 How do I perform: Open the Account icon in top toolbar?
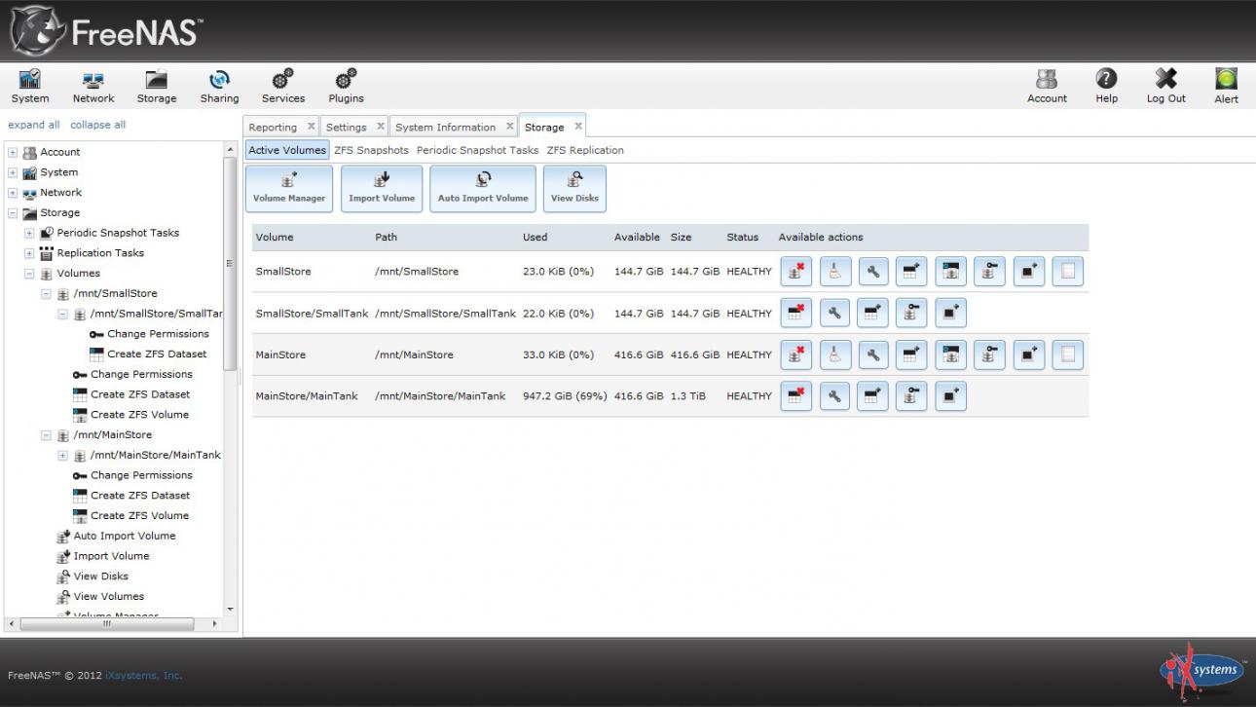pos(1047,87)
